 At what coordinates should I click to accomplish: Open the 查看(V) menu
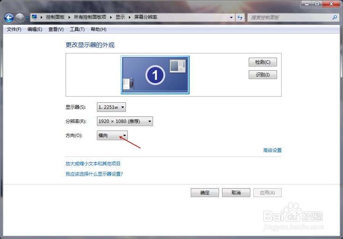(56, 29)
